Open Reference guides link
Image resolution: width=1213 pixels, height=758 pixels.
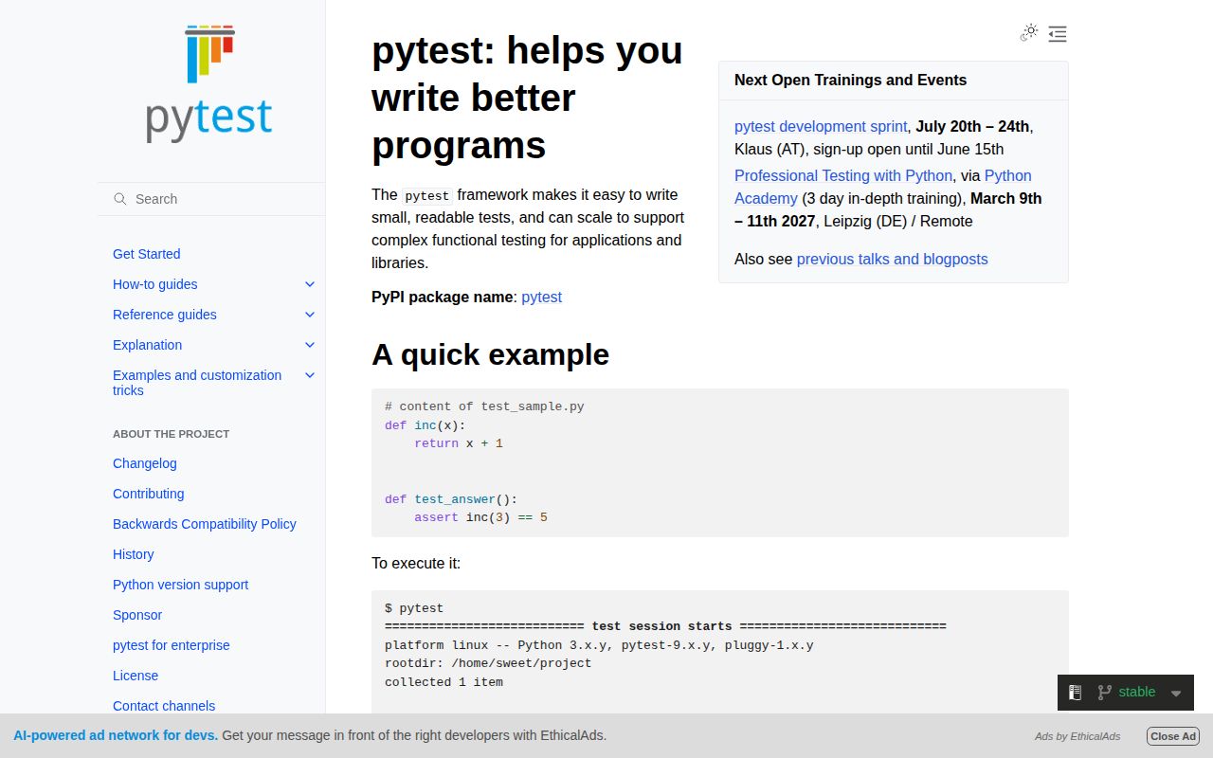165,315
